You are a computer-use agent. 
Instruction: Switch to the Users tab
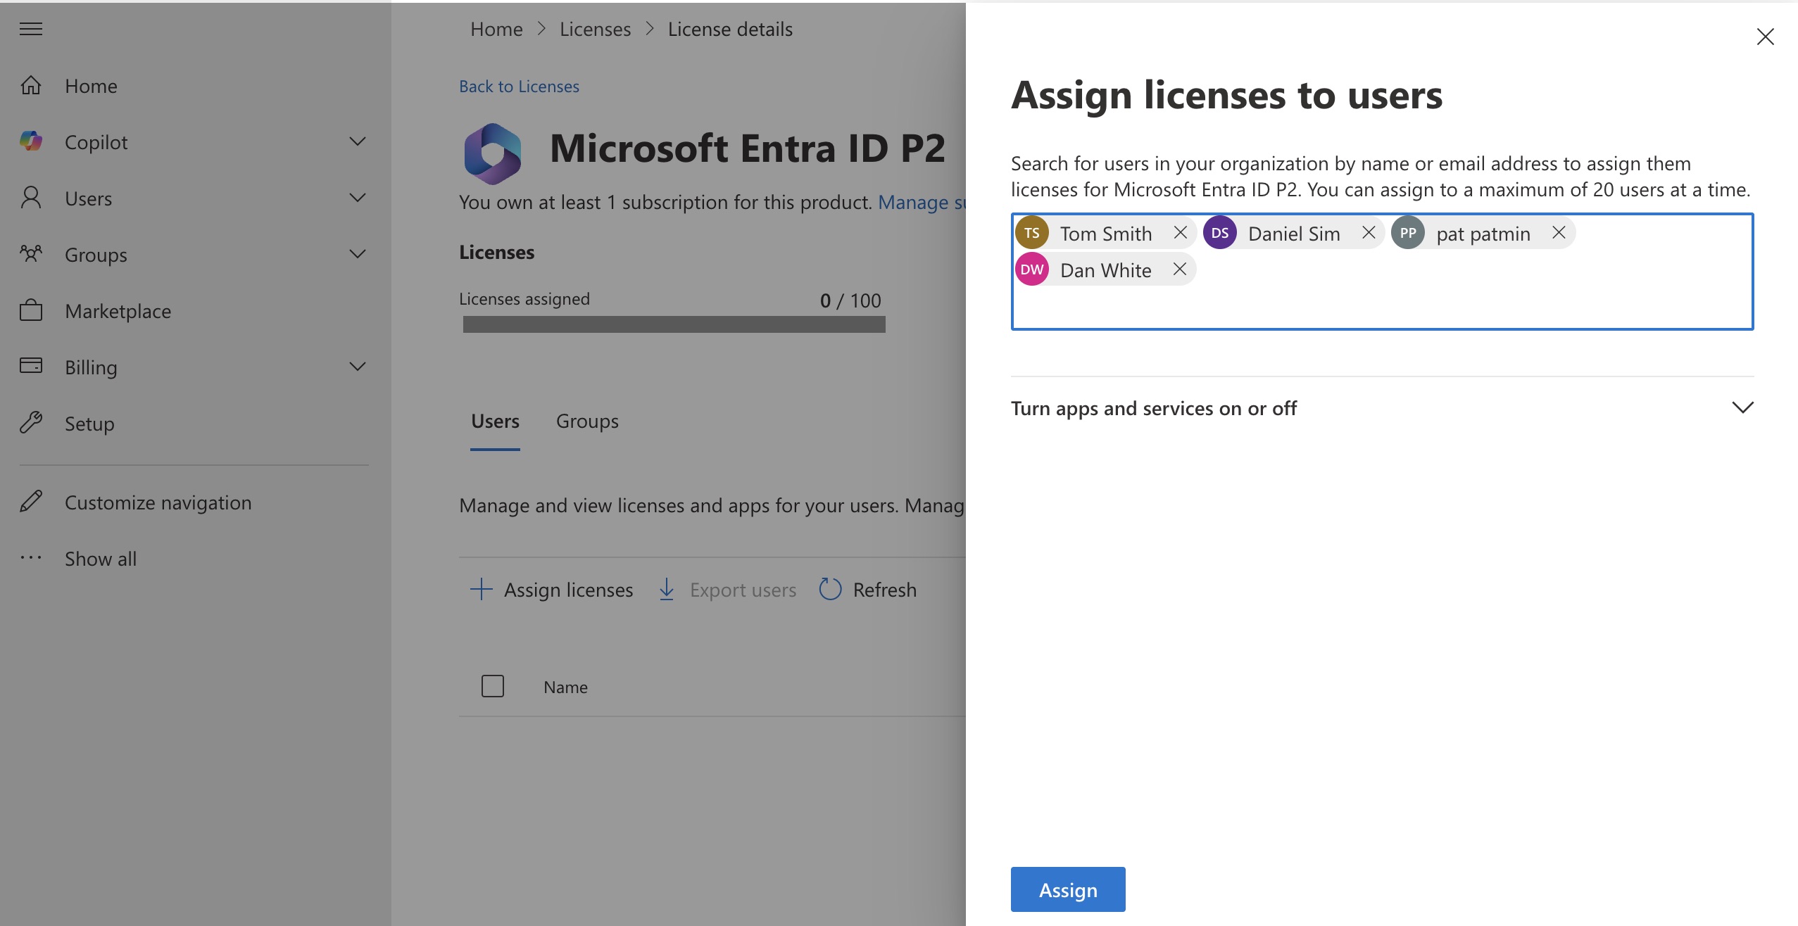(x=495, y=421)
